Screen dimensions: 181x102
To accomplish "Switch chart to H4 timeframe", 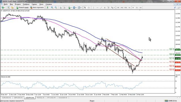I will point(133,8).
